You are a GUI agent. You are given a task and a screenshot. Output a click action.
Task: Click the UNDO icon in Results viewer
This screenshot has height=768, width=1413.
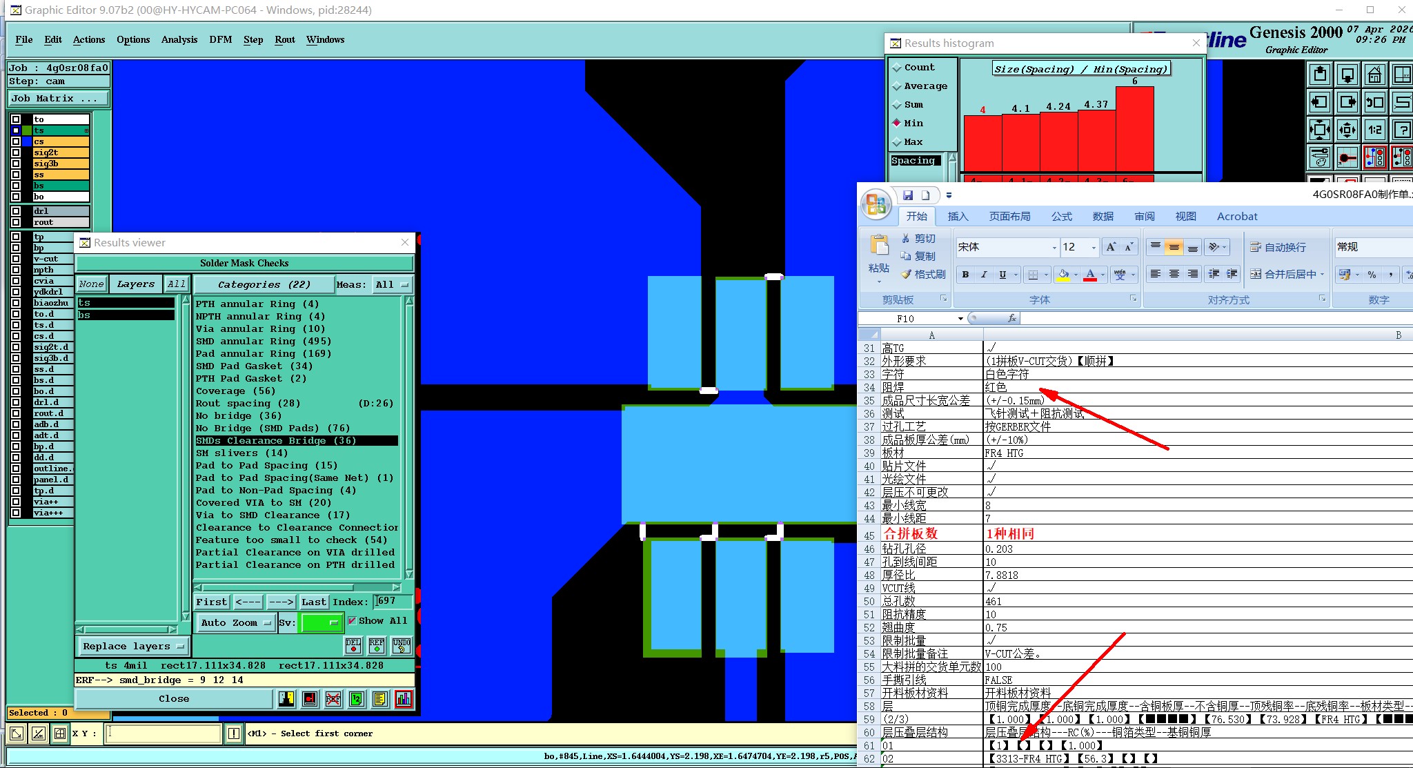pos(402,646)
